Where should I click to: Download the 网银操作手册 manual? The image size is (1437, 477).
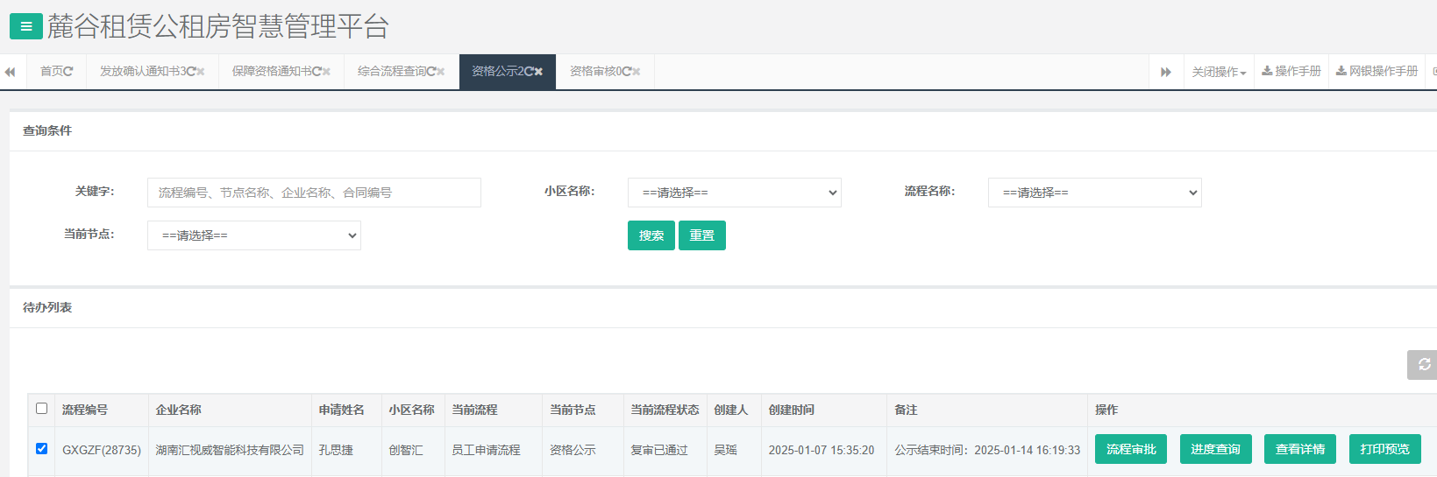point(1377,71)
